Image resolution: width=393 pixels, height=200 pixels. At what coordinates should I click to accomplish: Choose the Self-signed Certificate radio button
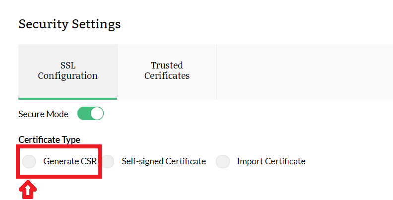pos(108,161)
